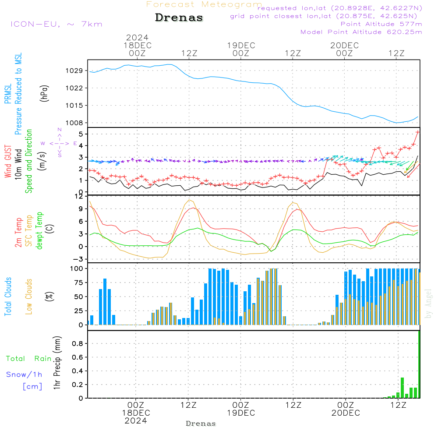Click the "(hPa)" unit label

click(44, 94)
